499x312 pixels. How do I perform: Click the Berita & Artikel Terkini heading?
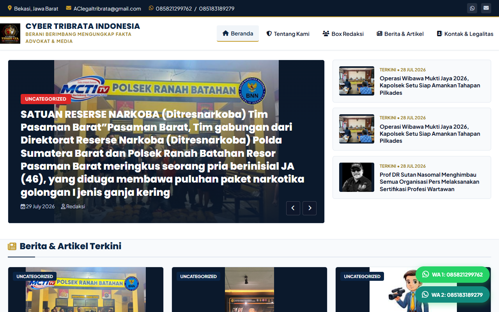coord(71,246)
